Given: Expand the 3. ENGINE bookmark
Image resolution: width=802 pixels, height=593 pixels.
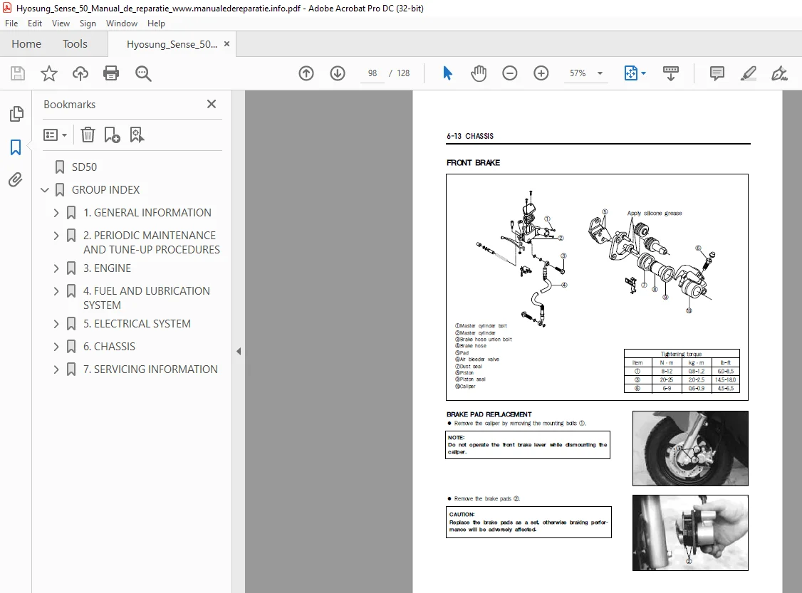Looking at the screenshot, I should point(56,268).
